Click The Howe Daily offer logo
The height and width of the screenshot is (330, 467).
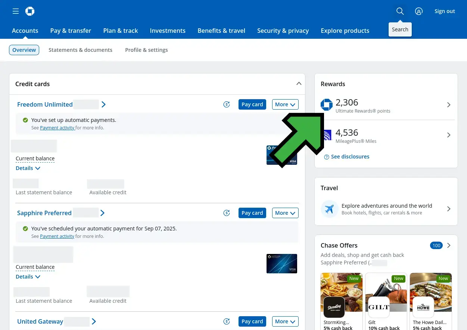pyautogui.click(x=423, y=307)
